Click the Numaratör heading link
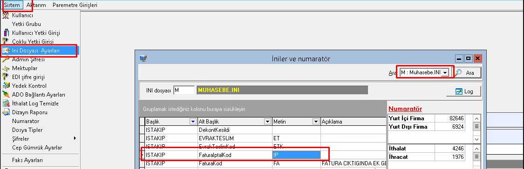This screenshot has height=169, width=524. point(405,109)
